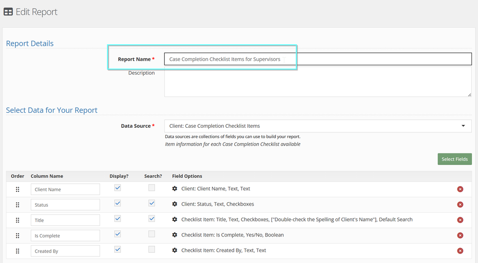Open field options gear for Created By
Screen dimensions: 478x263
click(175, 250)
